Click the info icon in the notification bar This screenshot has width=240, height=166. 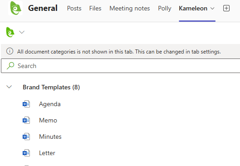10,51
